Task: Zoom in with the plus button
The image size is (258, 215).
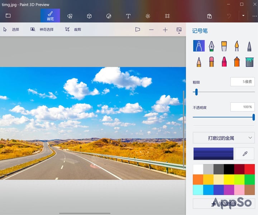Action: 165,30
